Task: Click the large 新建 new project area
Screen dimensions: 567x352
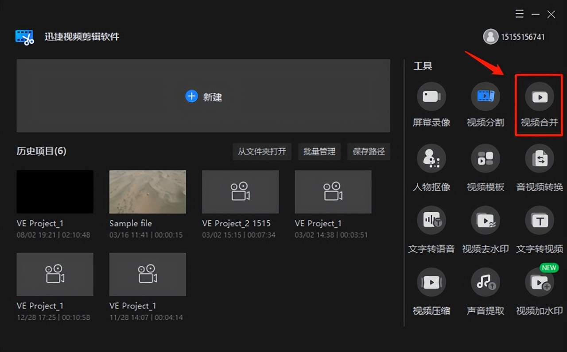Action: [203, 96]
